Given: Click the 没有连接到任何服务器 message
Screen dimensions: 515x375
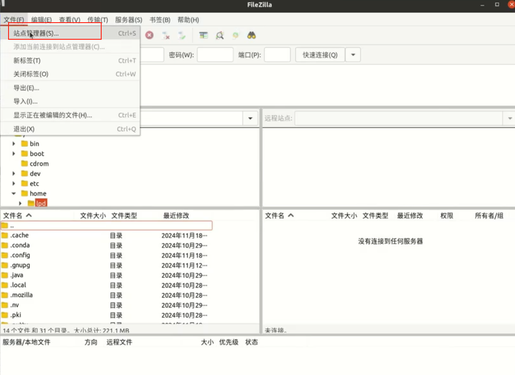Looking at the screenshot, I should click(x=390, y=241).
